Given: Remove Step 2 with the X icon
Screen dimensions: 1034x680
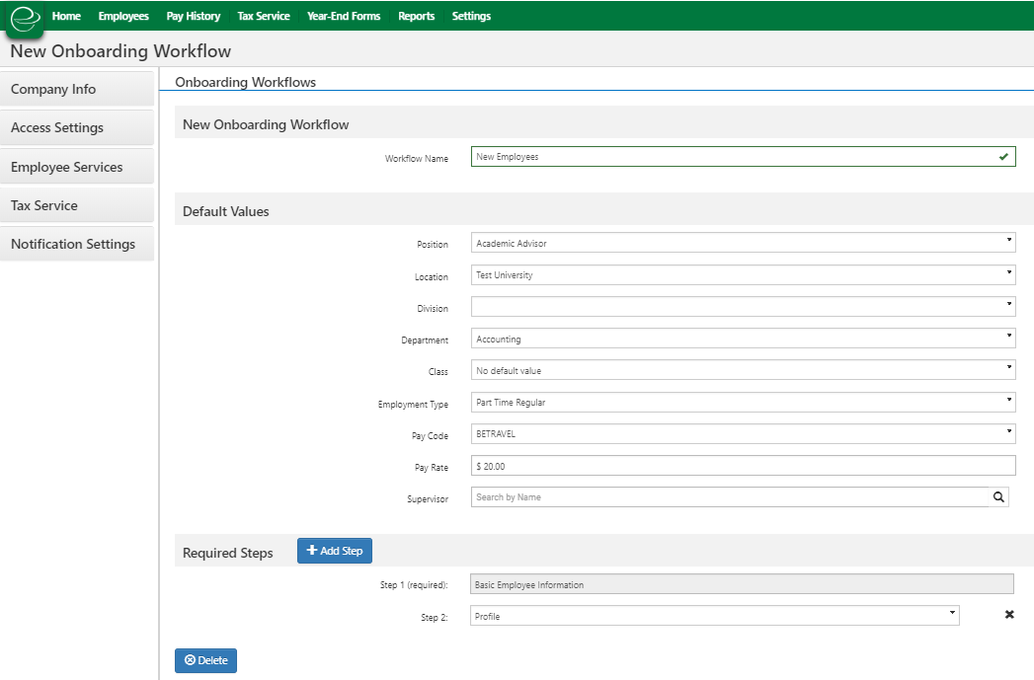Looking at the screenshot, I should coord(1009,615).
